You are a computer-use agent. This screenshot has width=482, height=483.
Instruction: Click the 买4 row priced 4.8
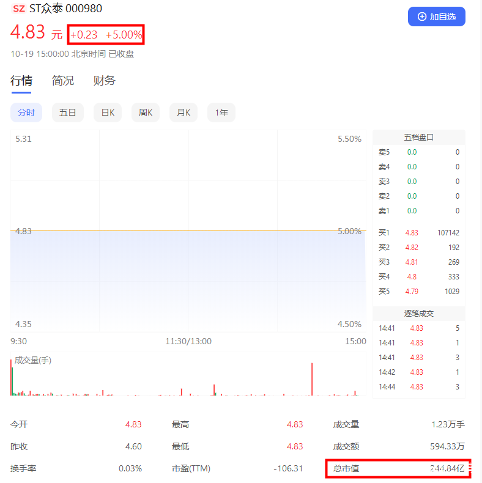(419, 277)
